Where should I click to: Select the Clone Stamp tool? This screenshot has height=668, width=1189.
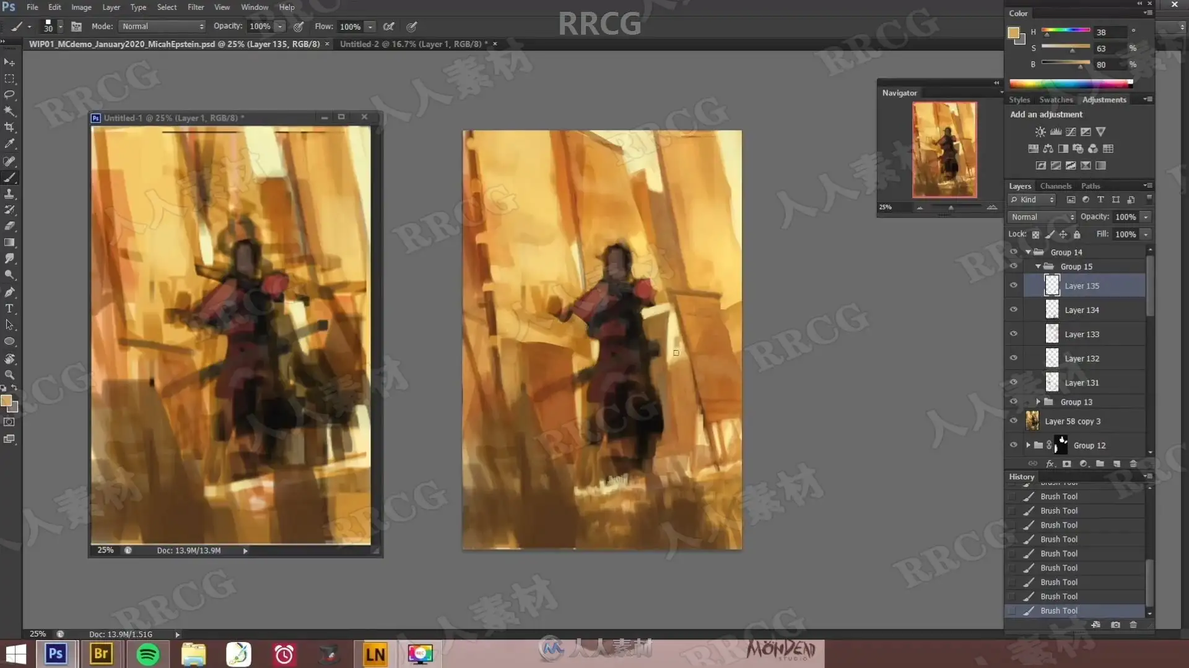(9, 194)
